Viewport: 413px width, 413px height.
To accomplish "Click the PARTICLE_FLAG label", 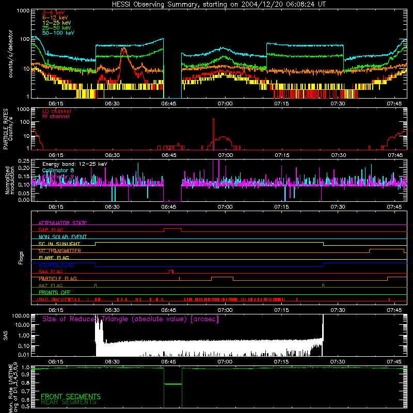I will (58, 278).
